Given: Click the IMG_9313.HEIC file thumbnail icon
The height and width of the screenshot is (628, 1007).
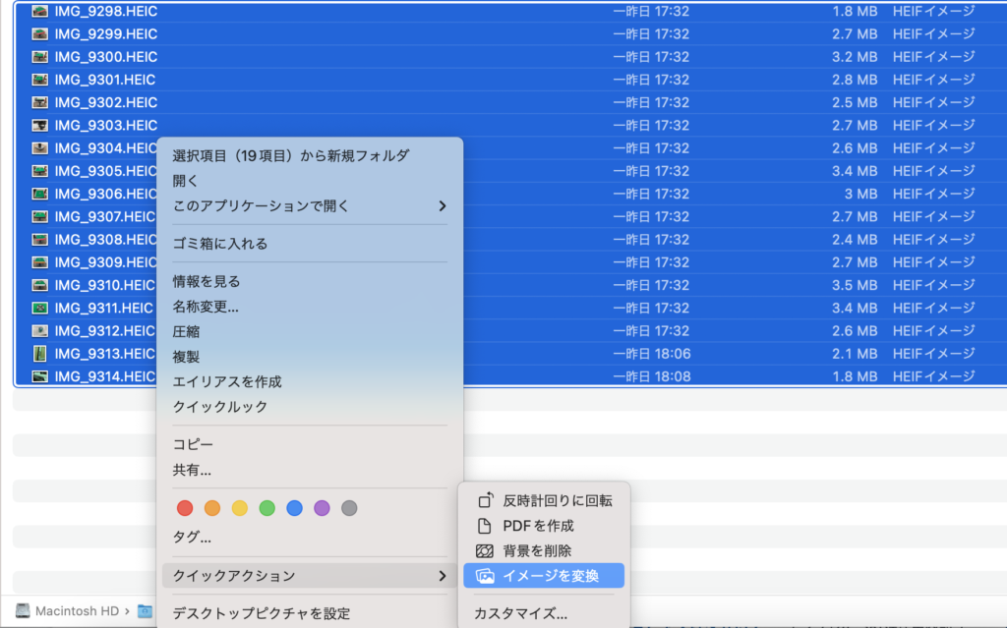Looking at the screenshot, I should [x=40, y=354].
